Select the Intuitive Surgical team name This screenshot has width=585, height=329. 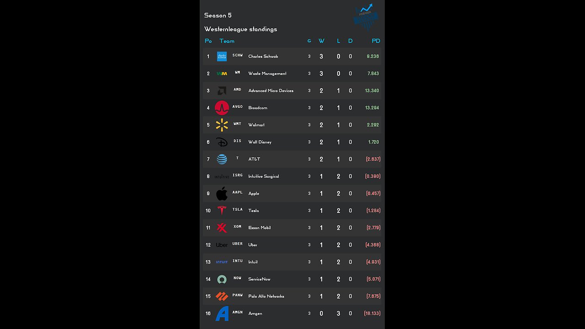263,176
